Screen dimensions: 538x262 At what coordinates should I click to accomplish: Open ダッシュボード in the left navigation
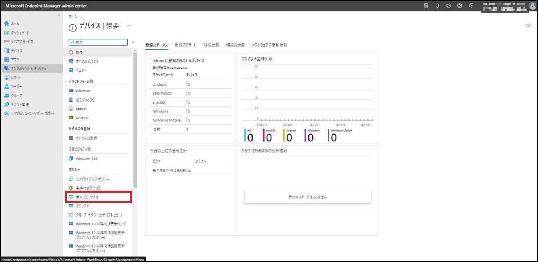coord(31,33)
